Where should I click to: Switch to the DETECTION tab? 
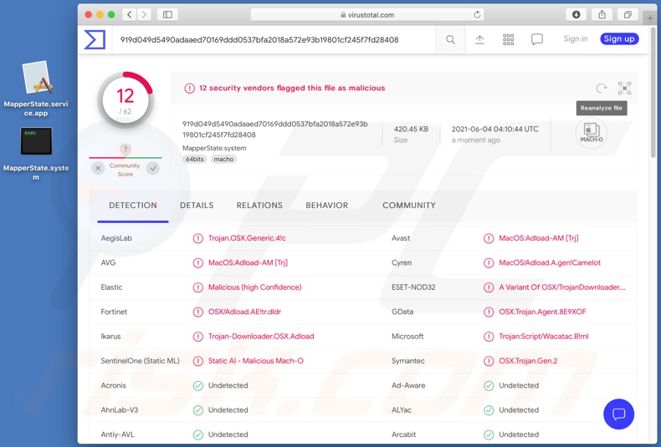[133, 206]
